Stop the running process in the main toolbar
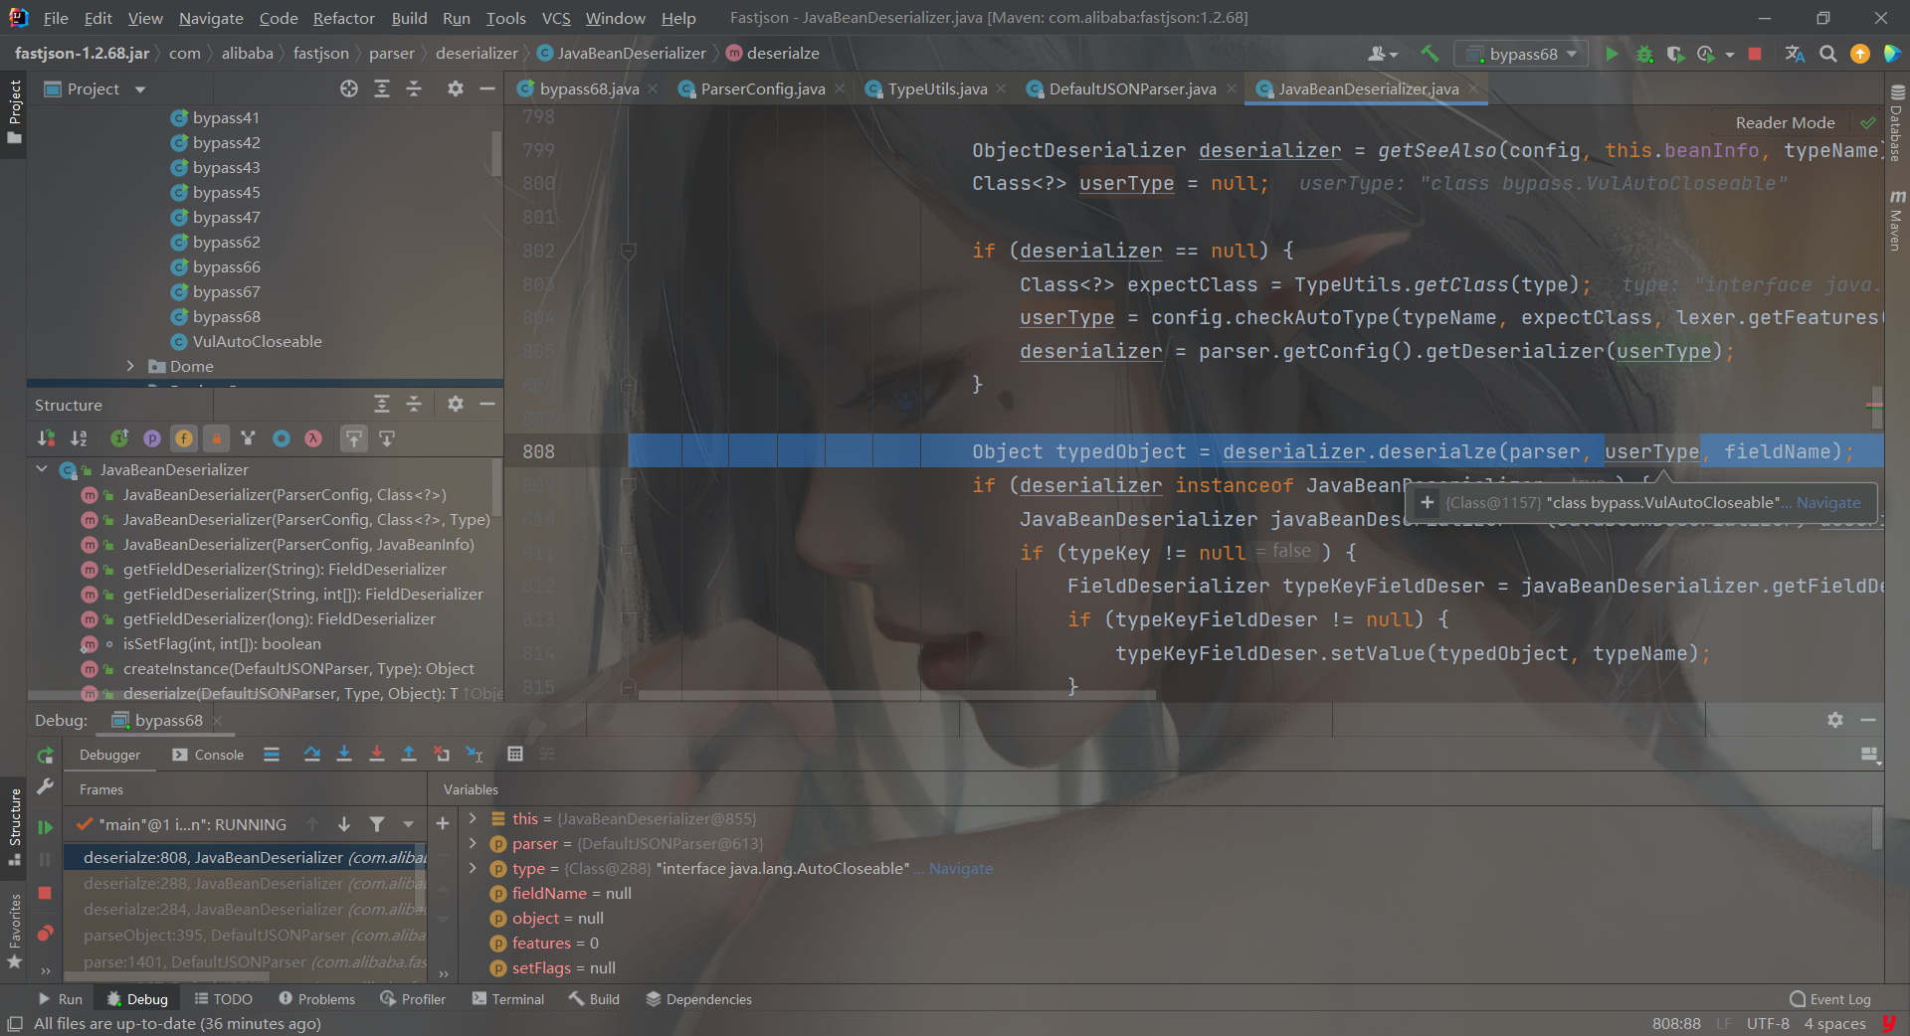The width and height of the screenshot is (1910, 1036). click(x=1755, y=54)
